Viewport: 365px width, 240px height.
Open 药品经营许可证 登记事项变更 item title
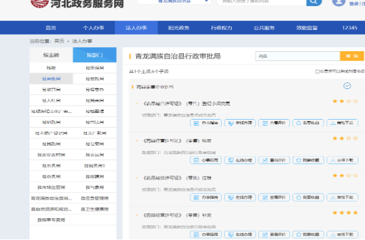pos(186,104)
